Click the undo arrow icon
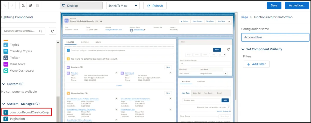This screenshot has width=311, height=123. 5,6
